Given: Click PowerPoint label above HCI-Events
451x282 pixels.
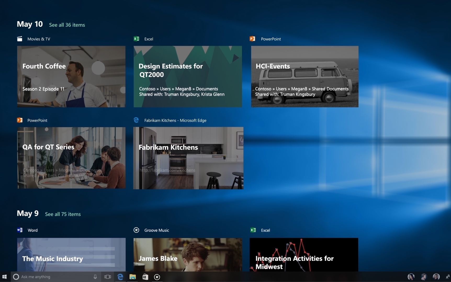Looking at the screenshot, I should 271,39.
